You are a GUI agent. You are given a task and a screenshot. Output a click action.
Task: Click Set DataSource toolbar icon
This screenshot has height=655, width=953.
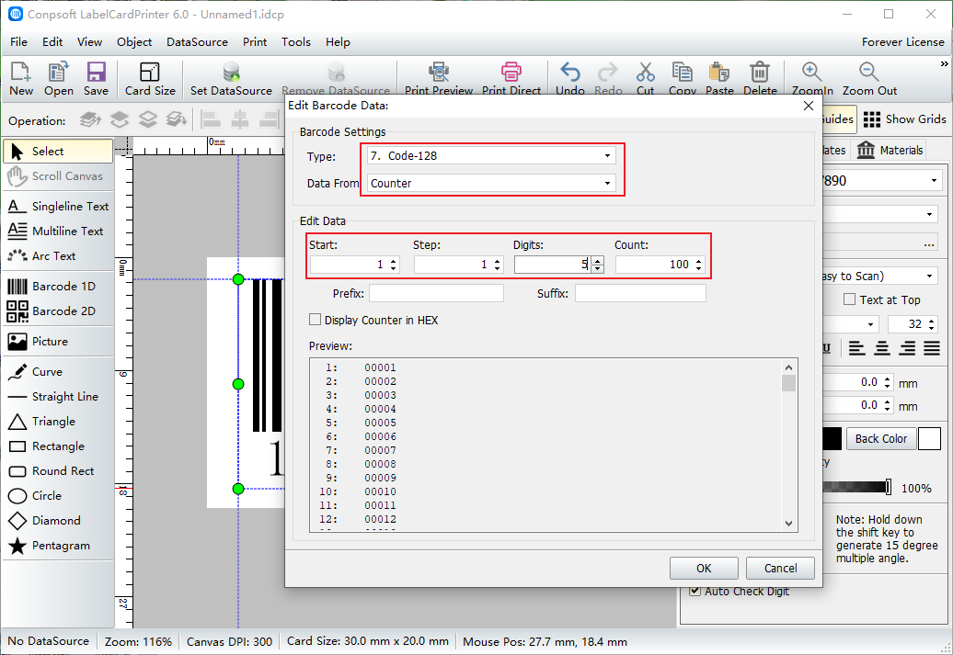231,79
